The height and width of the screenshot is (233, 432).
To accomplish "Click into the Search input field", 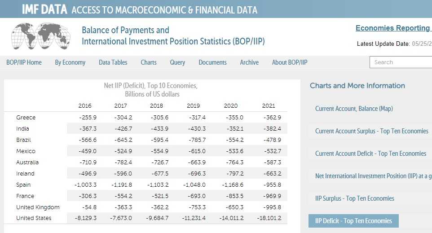I will [401, 62].
